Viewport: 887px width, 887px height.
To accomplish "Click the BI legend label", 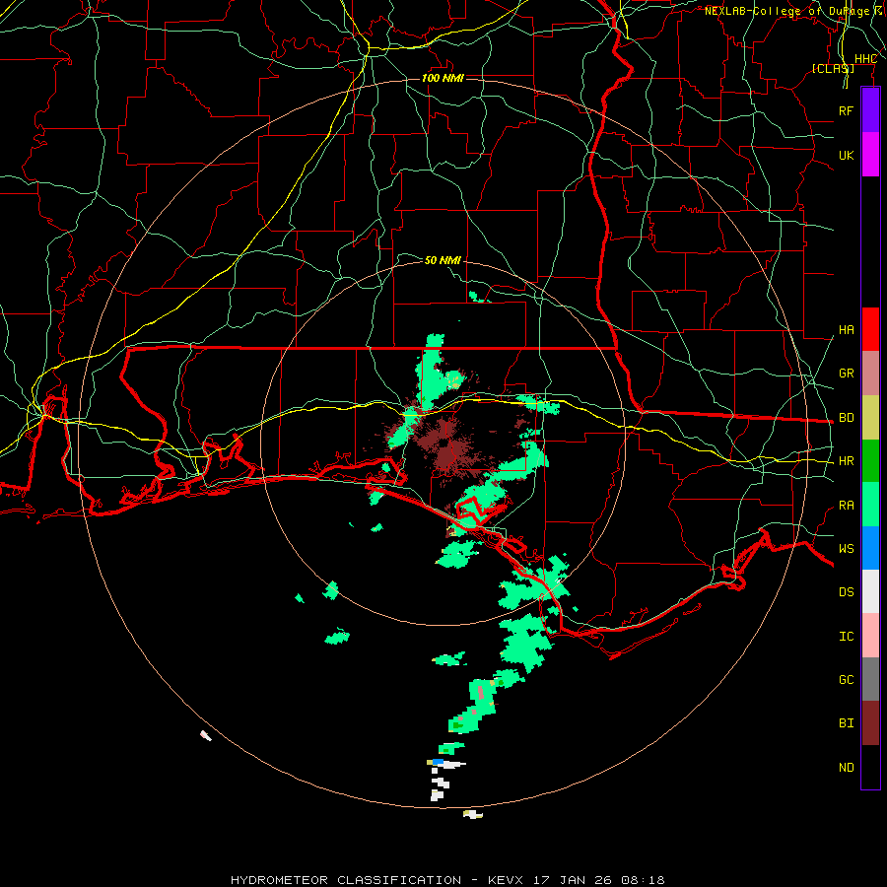I will click(x=846, y=723).
